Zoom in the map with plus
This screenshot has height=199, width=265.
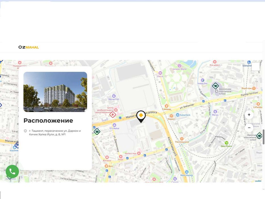(249, 115)
